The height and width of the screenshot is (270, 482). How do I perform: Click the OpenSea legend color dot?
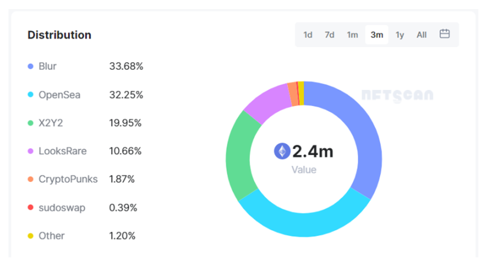(30, 95)
